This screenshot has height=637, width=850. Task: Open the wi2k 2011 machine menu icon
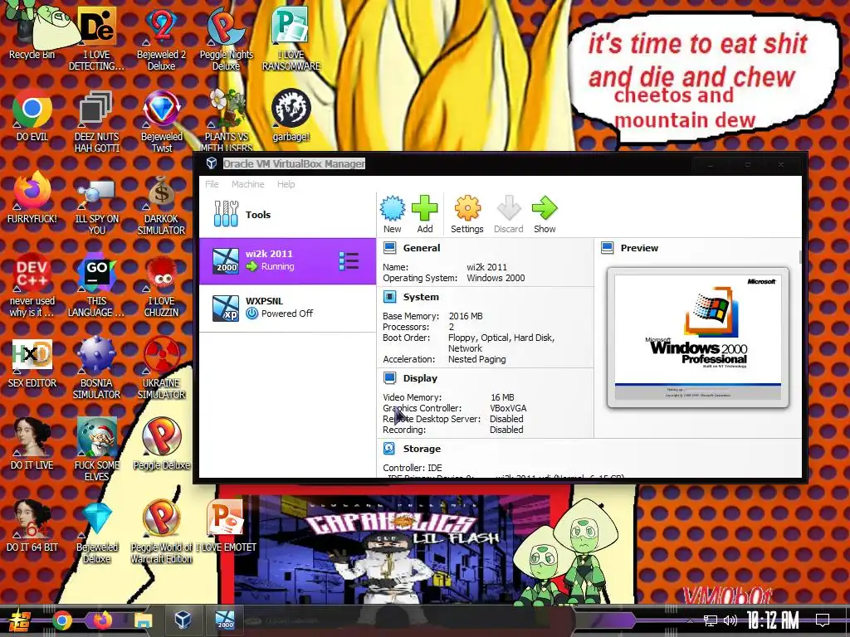click(x=349, y=261)
